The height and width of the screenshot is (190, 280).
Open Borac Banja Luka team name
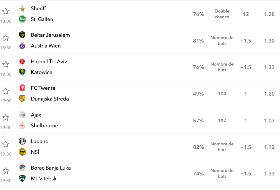(x=51, y=168)
